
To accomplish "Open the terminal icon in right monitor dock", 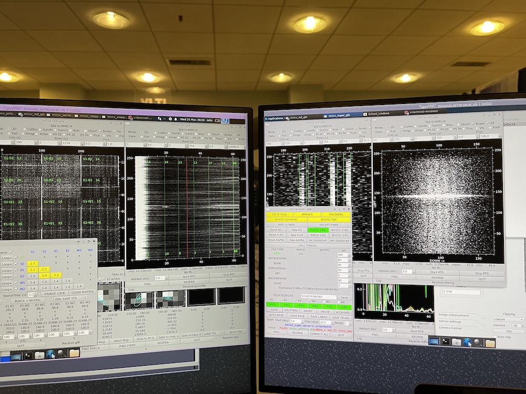I will coord(446,341).
